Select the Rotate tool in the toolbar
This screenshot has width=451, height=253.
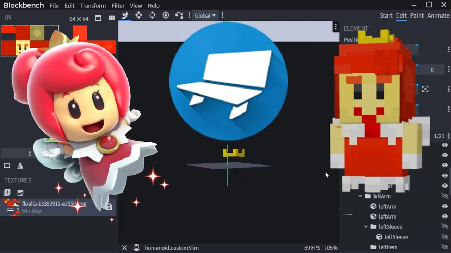[x=152, y=15]
